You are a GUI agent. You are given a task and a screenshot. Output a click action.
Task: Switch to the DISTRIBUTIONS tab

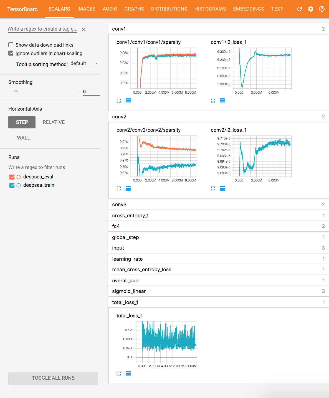click(169, 9)
